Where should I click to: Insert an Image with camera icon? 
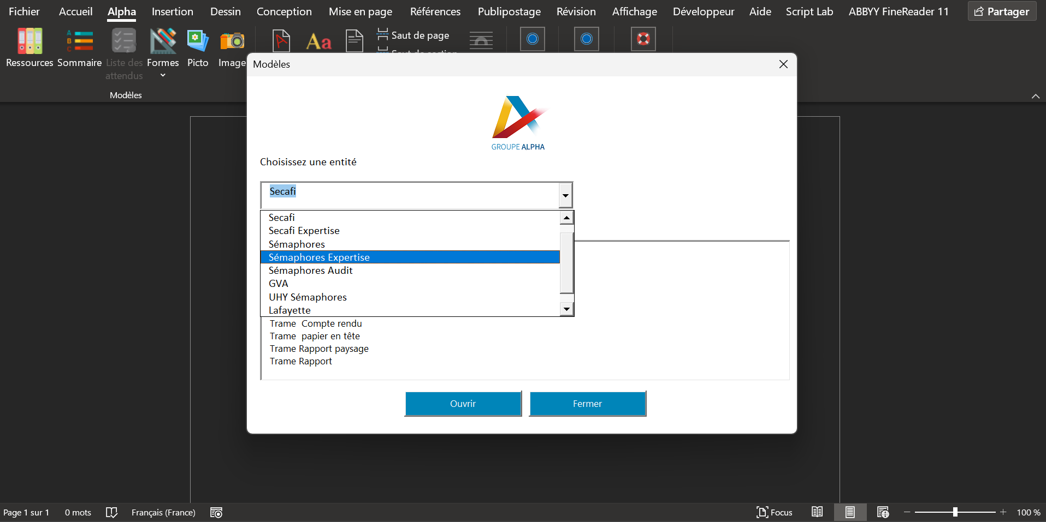pos(232,41)
